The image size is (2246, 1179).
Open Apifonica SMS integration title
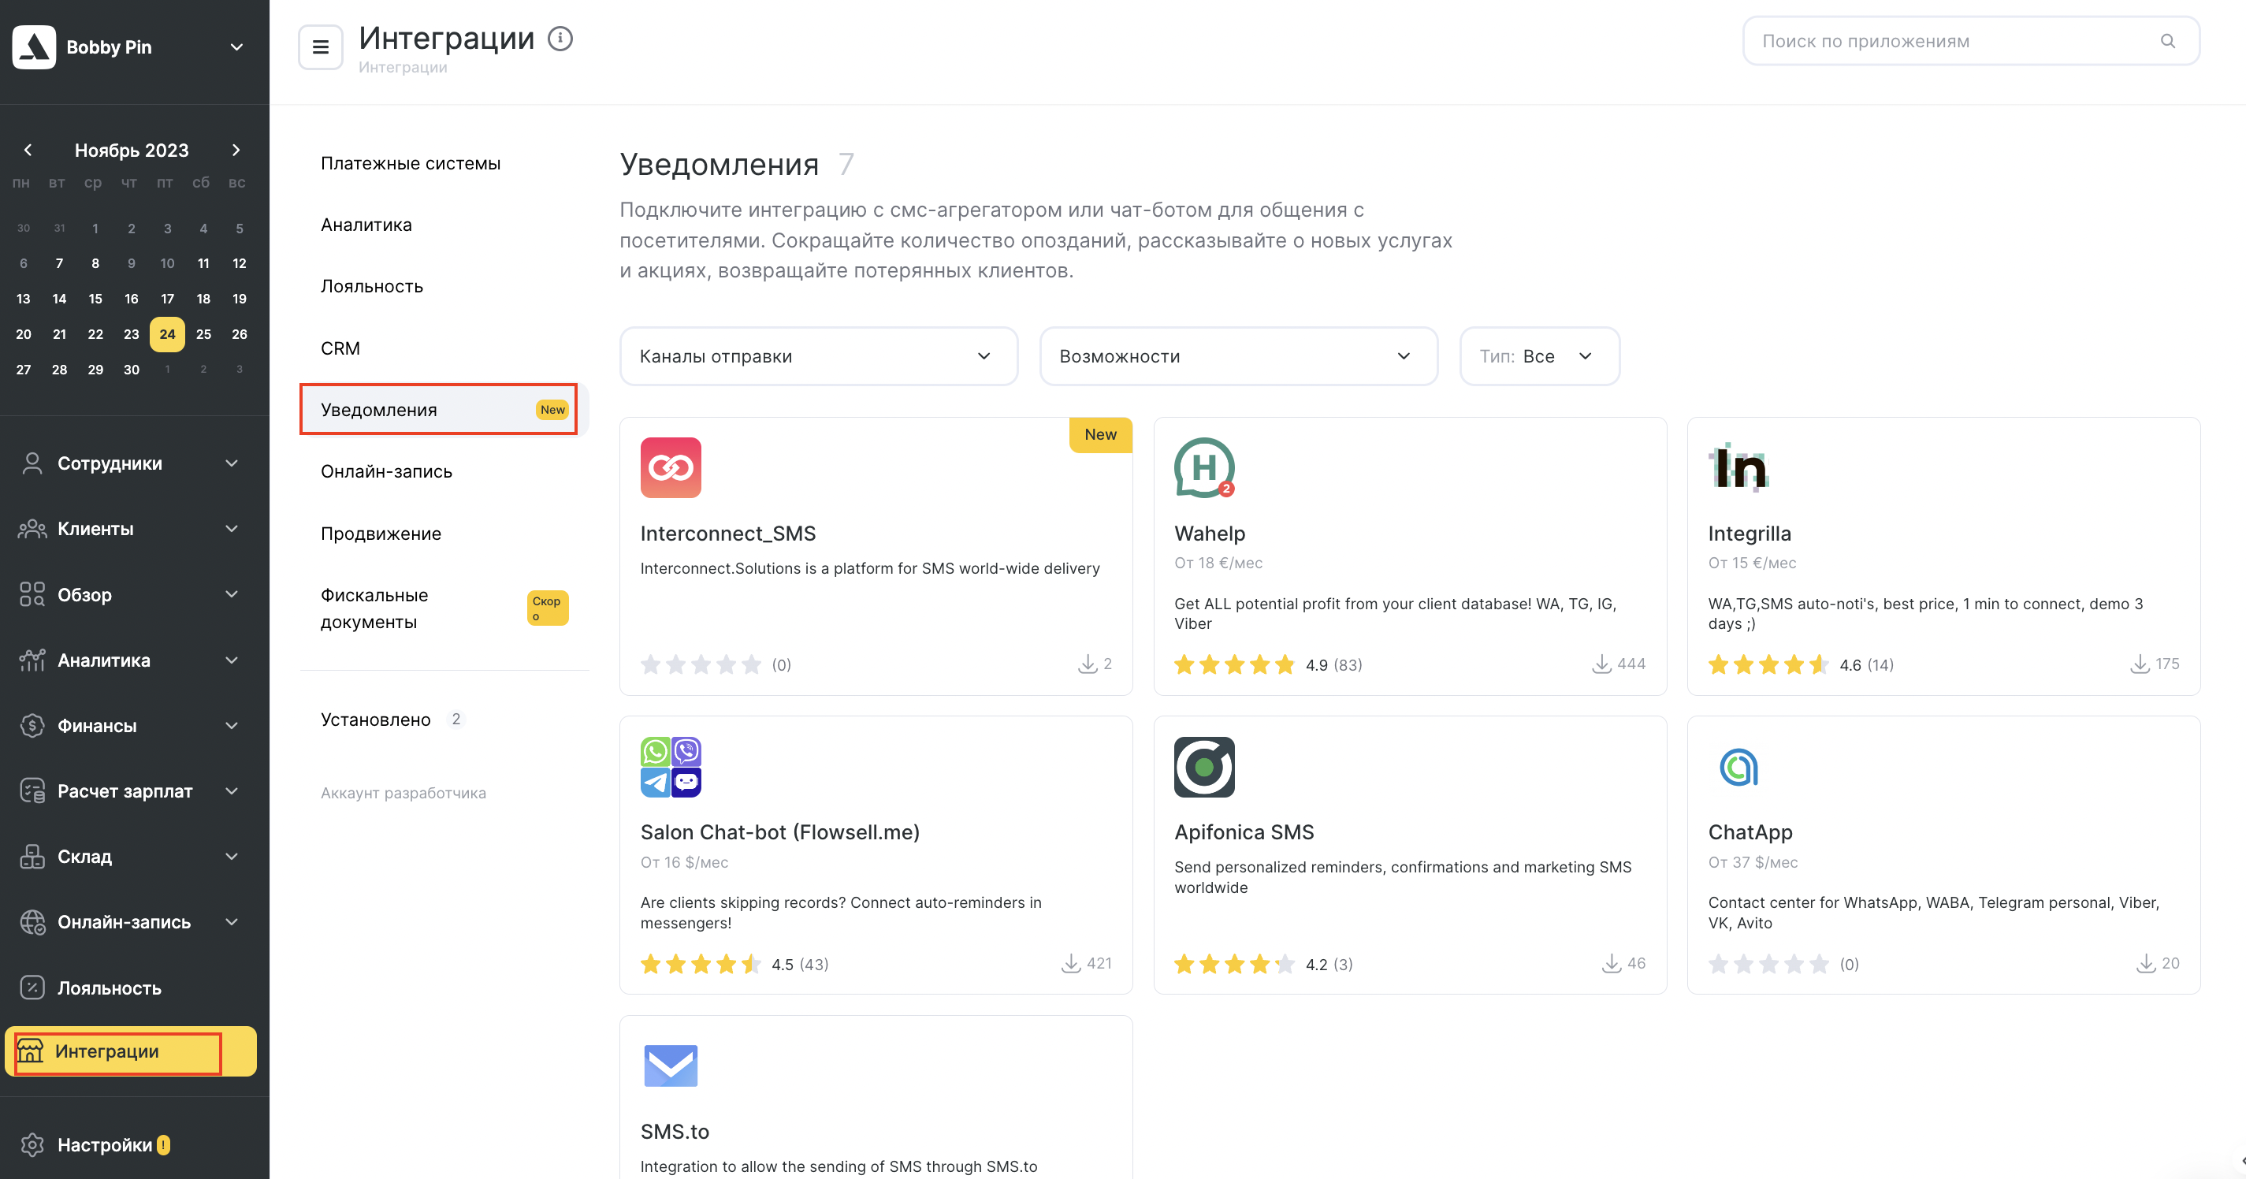tap(1244, 833)
